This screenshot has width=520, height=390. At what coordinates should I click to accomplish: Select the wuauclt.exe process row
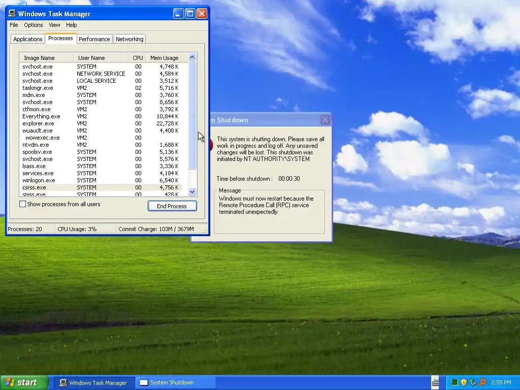point(101,131)
